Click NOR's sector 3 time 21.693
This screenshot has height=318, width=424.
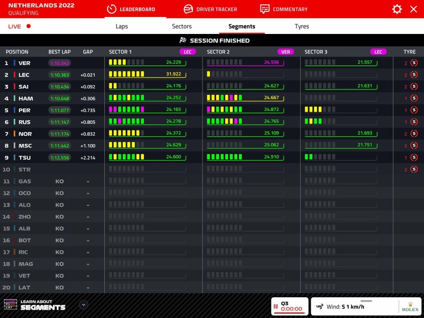pos(365,133)
